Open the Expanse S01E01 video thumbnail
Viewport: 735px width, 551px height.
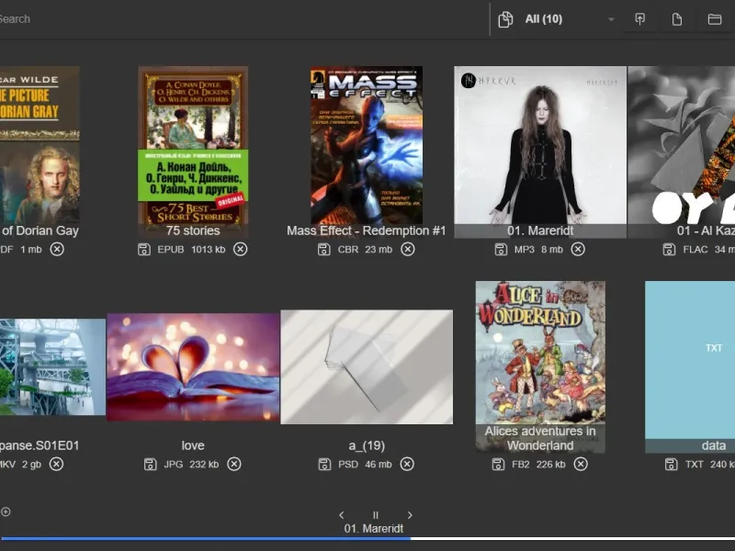(x=52, y=366)
